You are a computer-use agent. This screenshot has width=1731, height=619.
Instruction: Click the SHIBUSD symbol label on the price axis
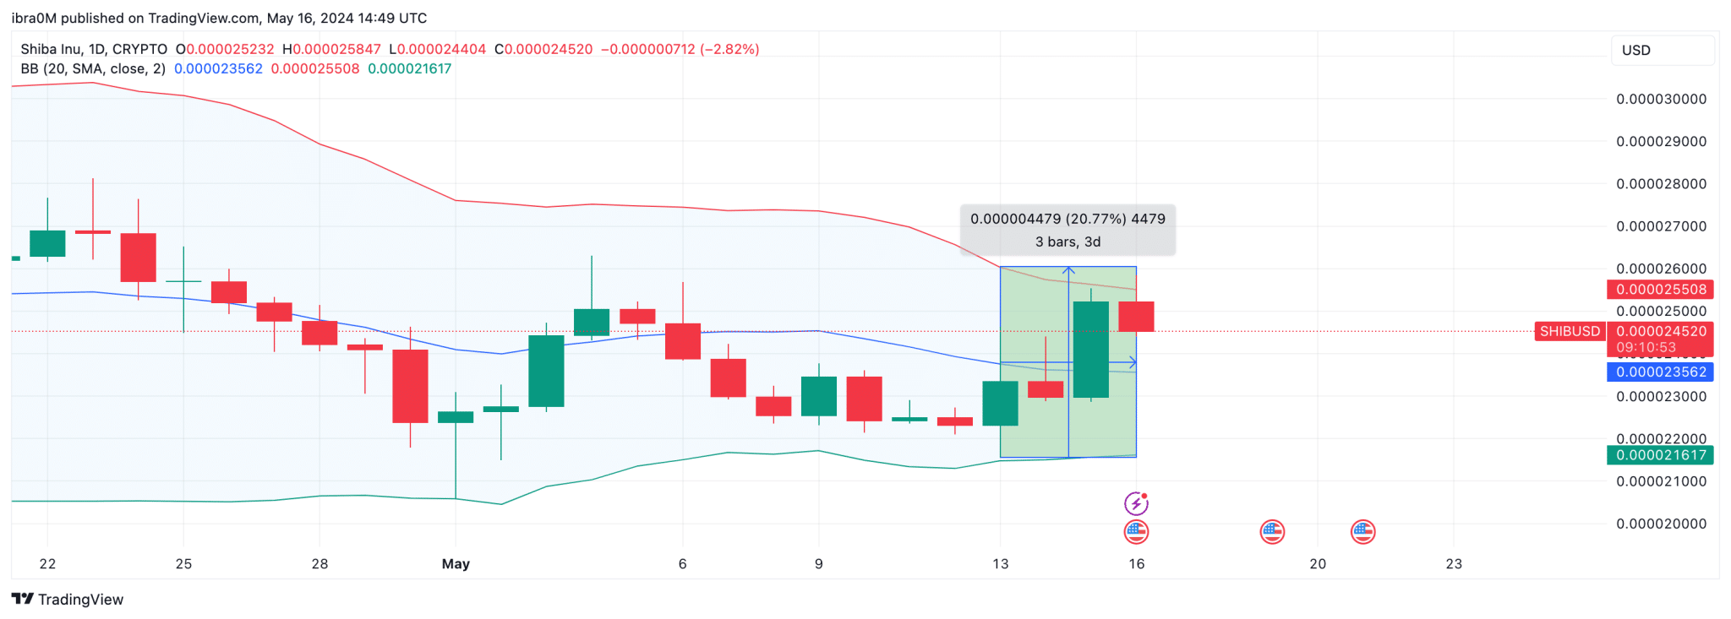(1570, 331)
